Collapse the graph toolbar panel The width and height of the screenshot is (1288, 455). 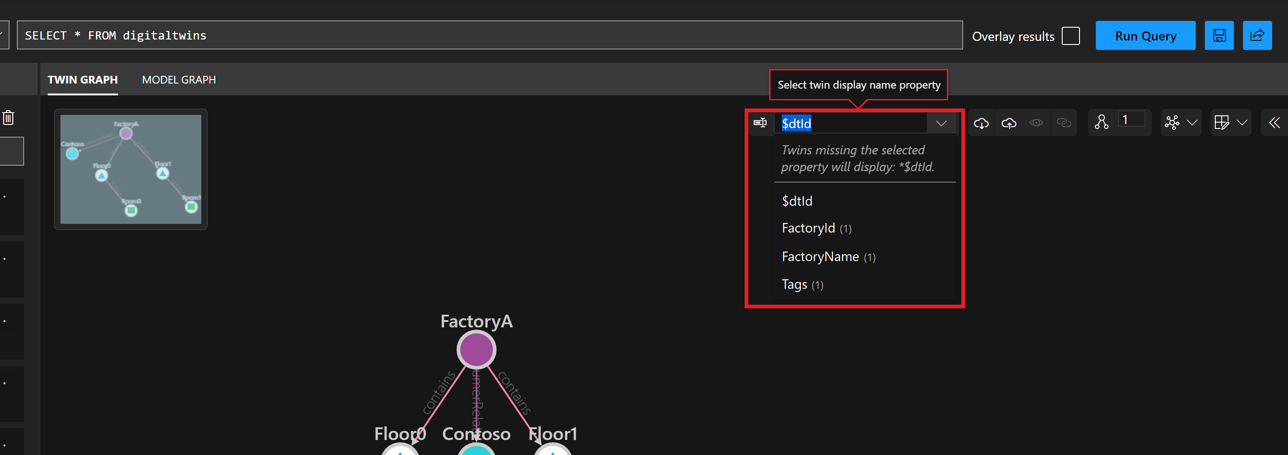(x=1274, y=123)
